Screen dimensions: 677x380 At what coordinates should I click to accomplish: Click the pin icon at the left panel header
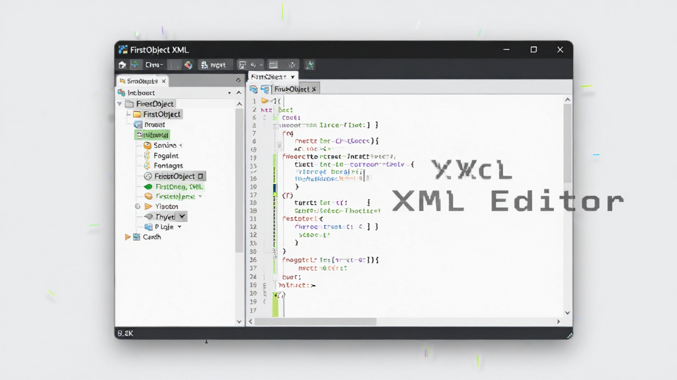click(238, 80)
